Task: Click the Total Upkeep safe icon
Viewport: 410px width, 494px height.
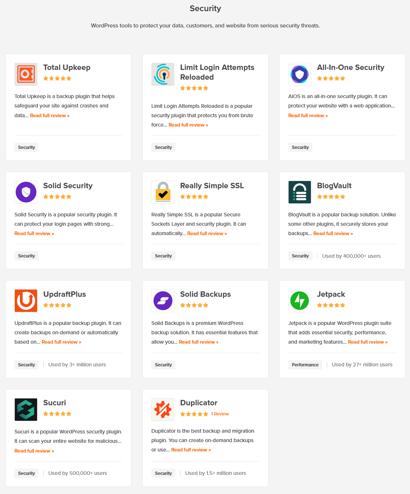Action: click(26, 74)
